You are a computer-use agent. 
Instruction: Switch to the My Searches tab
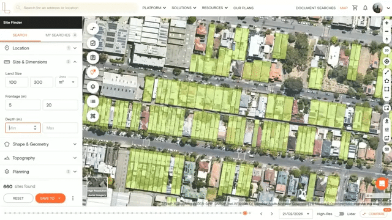tap(61, 35)
